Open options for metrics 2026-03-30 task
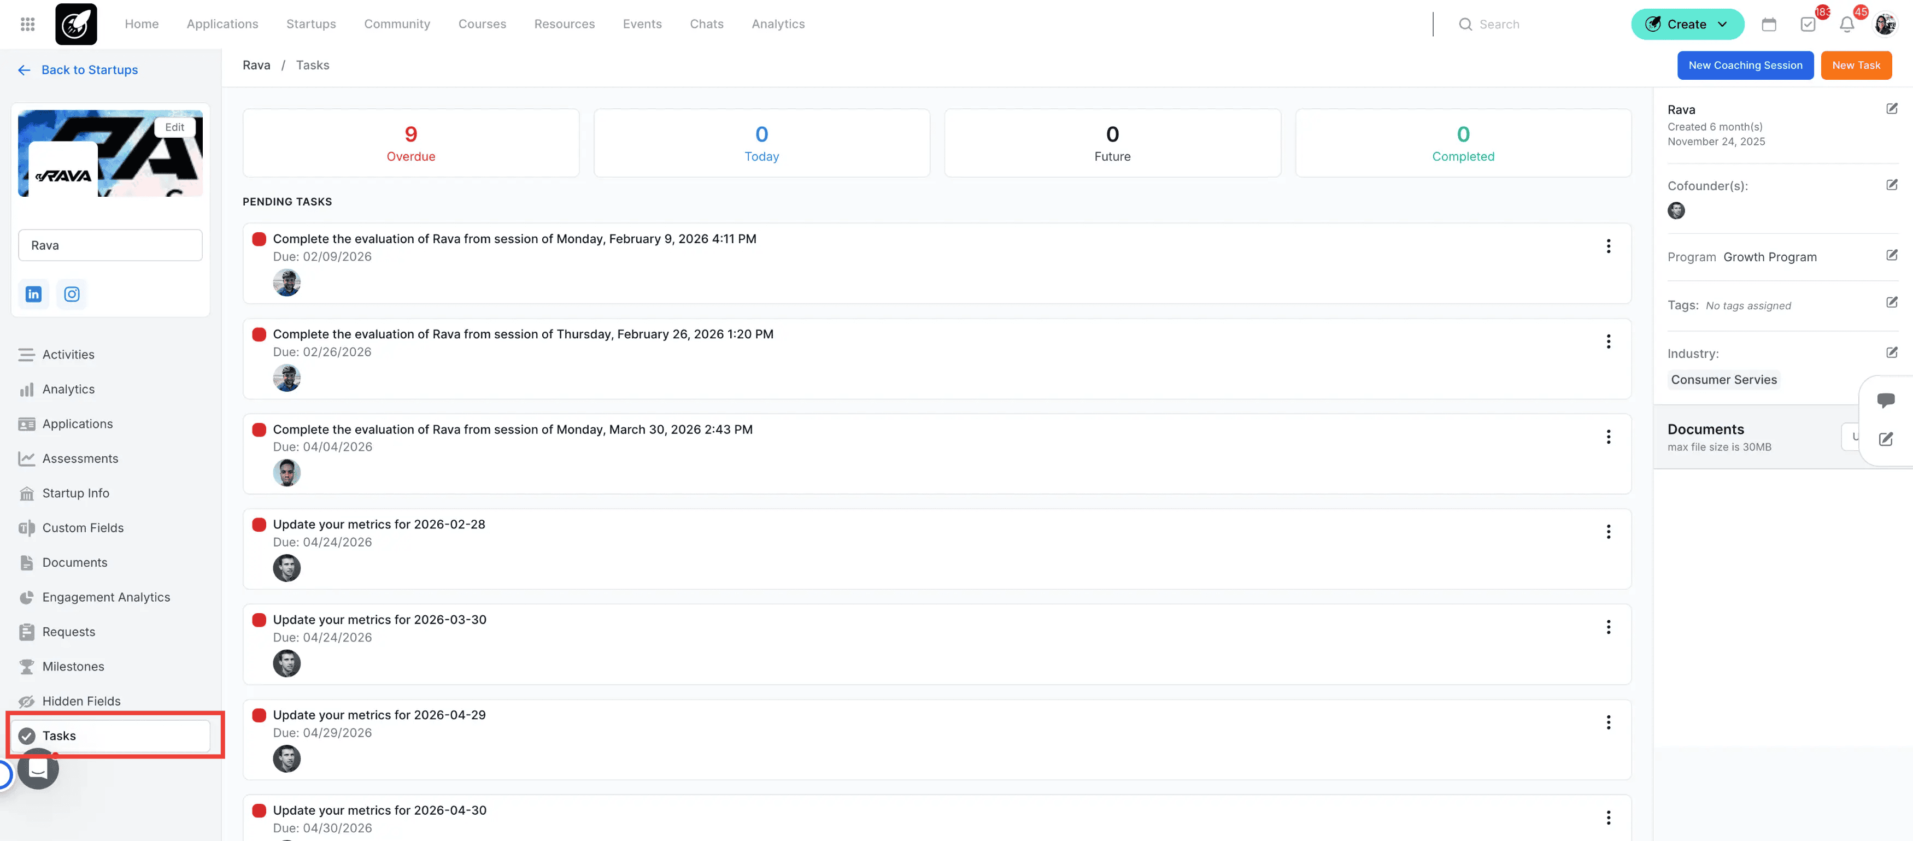 [1609, 627]
